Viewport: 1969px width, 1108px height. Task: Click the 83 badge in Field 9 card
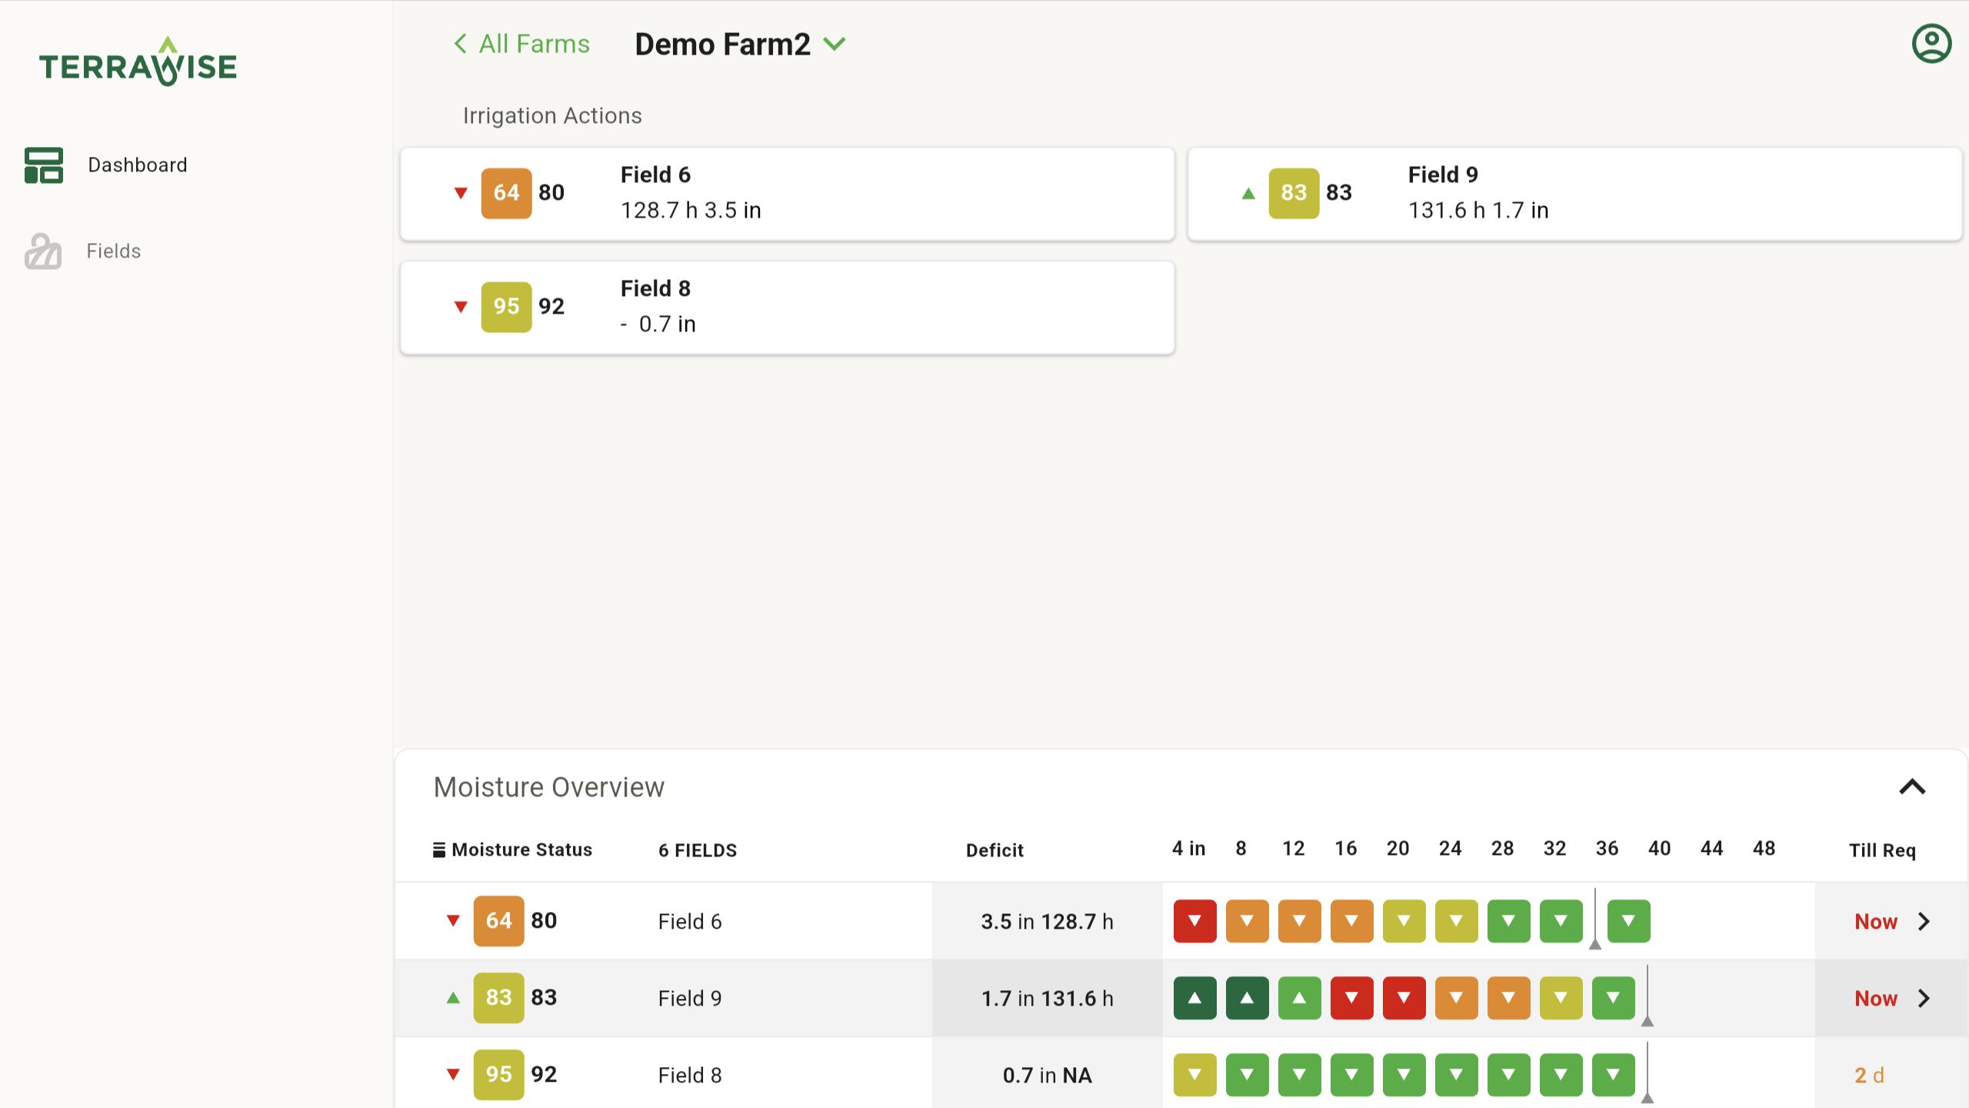point(1294,193)
